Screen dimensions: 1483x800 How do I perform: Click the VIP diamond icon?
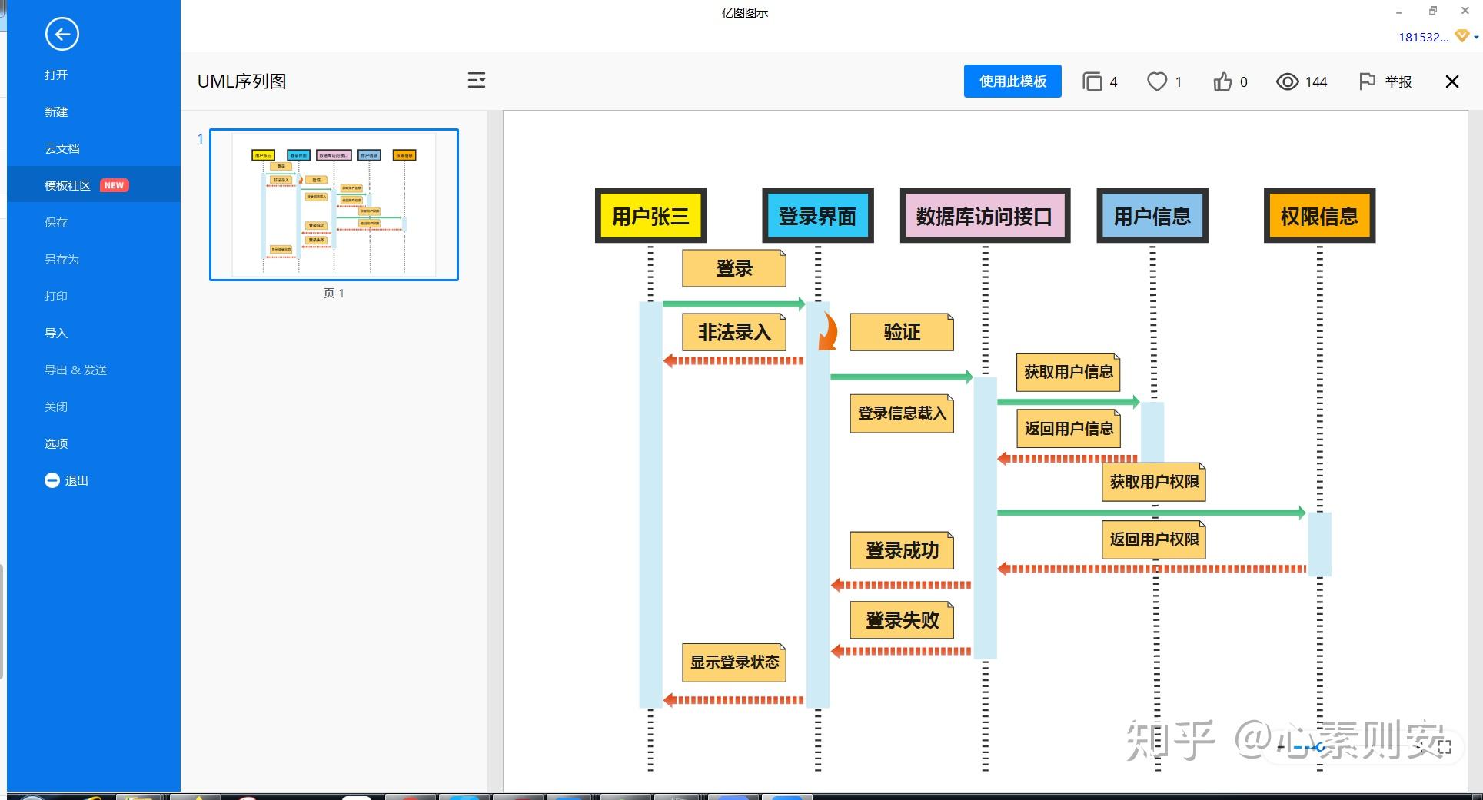tap(1462, 36)
